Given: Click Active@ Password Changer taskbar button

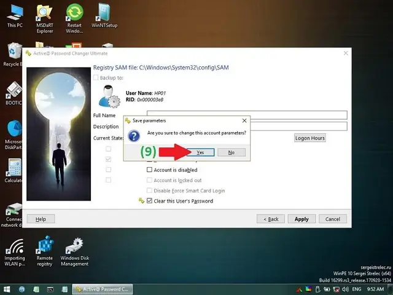Looking at the screenshot, I should tap(103, 289).
